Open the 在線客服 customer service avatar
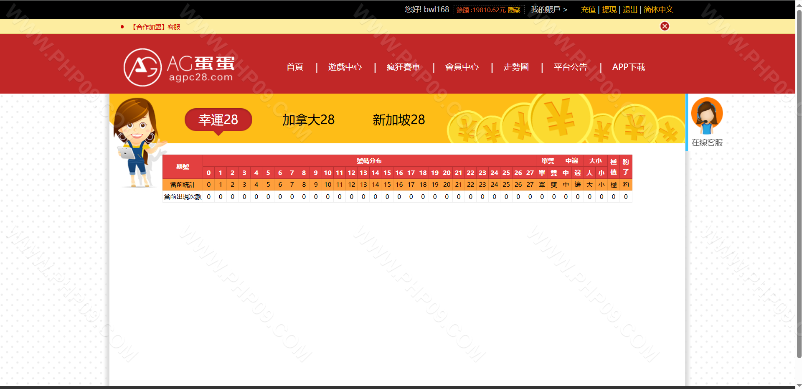This screenshot has height=389, width=802. (x=707, y=116)
